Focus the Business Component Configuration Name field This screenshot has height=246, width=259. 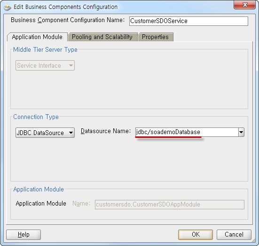pyautogui.click(x=188, y=21)
